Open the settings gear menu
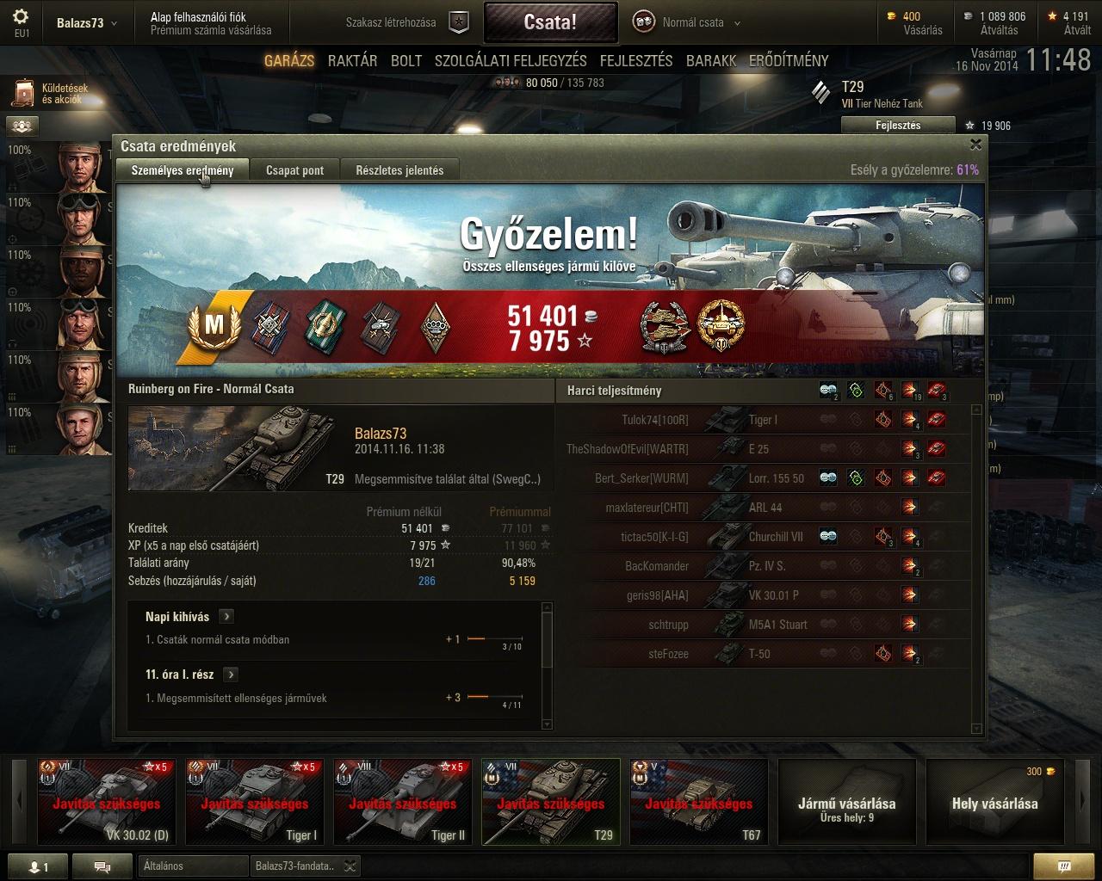Viewport: 1102px width, 881px height. [x=22, y=17]
